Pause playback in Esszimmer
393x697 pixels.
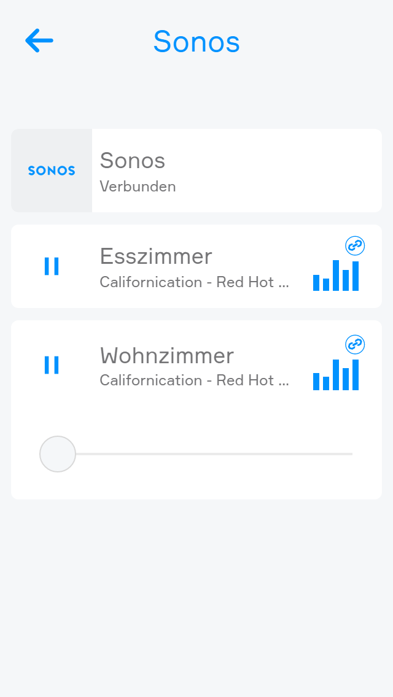[52, 266]
